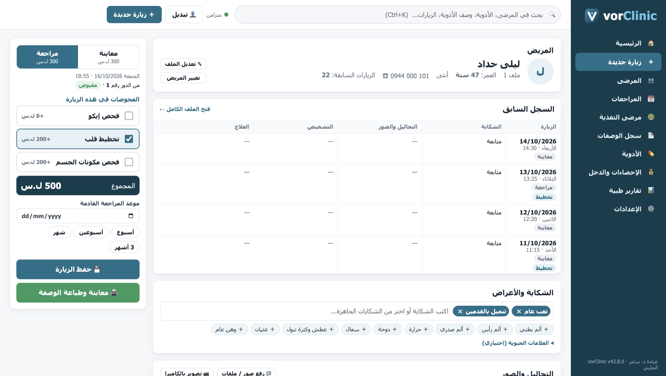This screenshot has width=666, height=376.
Task: Click تعديل الملف edit button
Action: coord(183,64)
